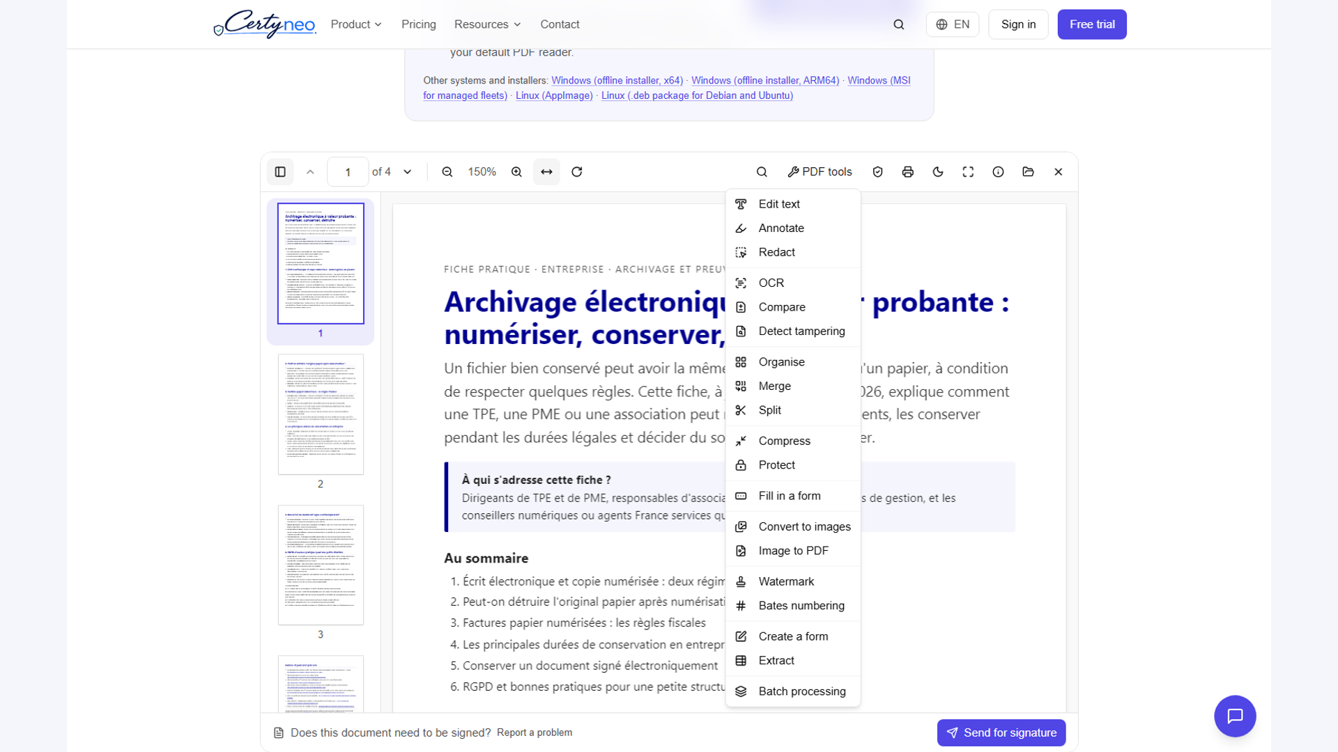Choose Redact tool

(x=793, y=252)
